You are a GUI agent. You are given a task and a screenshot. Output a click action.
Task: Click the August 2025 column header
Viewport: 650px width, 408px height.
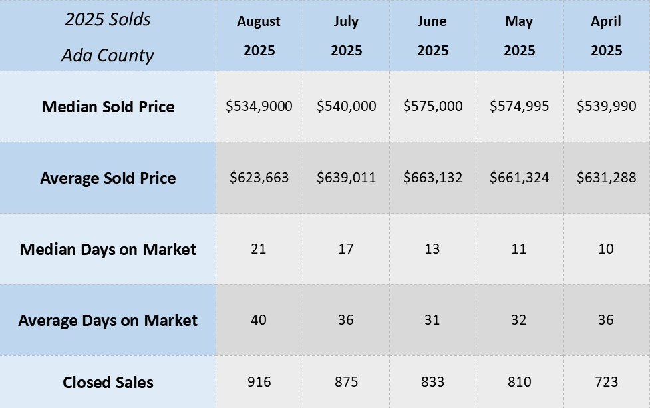[259, 35]
